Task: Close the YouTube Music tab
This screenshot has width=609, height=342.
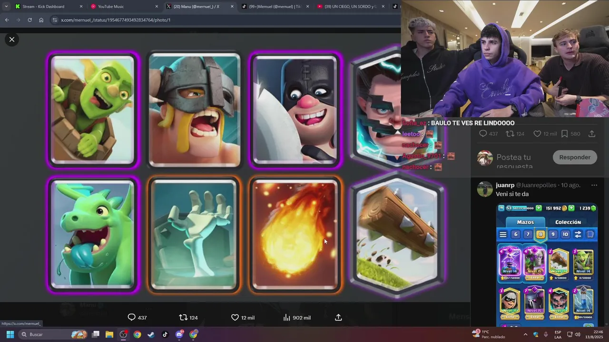Action: pos(157,7)
